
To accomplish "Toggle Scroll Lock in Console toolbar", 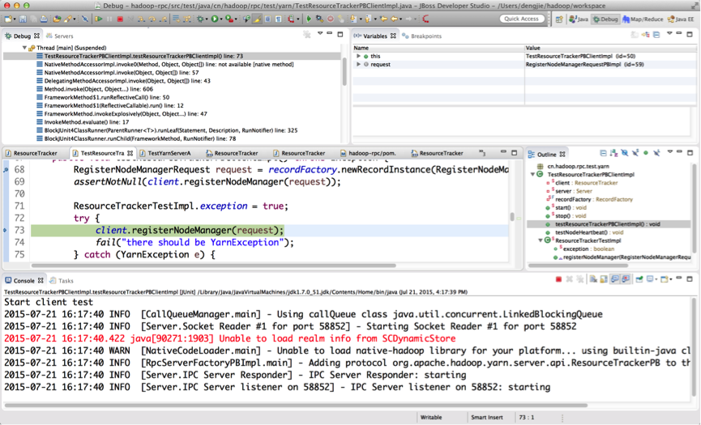I will click(604, 279).
